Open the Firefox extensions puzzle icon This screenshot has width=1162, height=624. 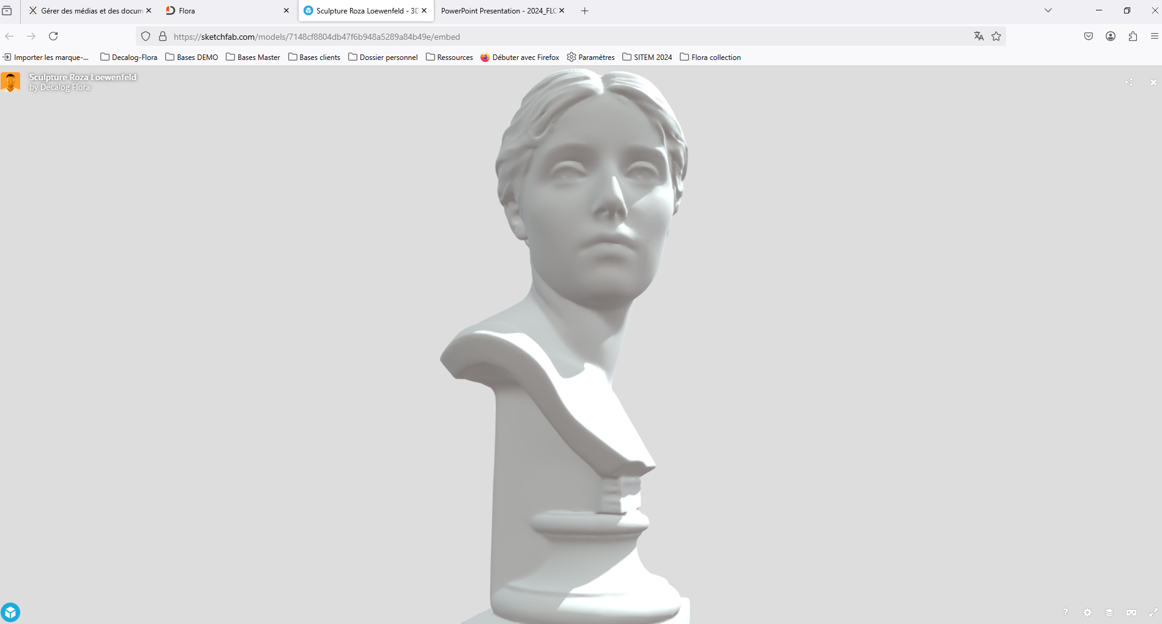(x=1133, y=37)
